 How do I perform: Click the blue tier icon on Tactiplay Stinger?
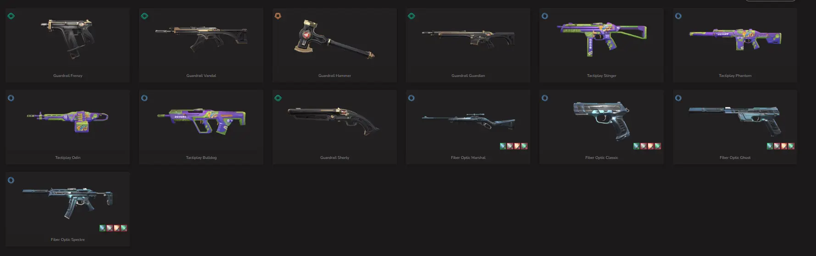point(545,16)
